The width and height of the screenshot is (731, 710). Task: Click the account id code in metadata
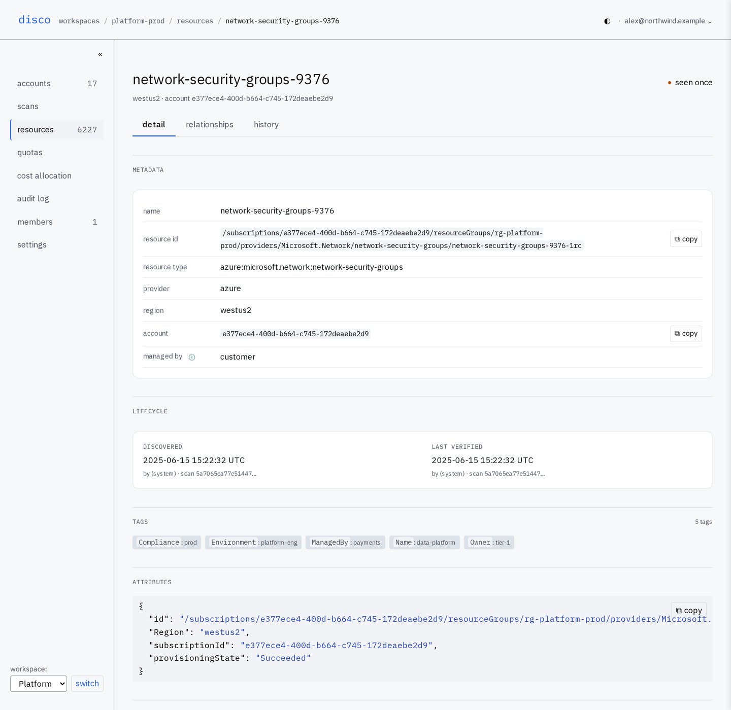pyautogui.click(x=295, y=334)
